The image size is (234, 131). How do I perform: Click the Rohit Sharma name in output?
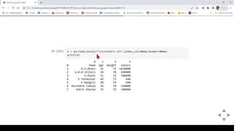[86, 90]
